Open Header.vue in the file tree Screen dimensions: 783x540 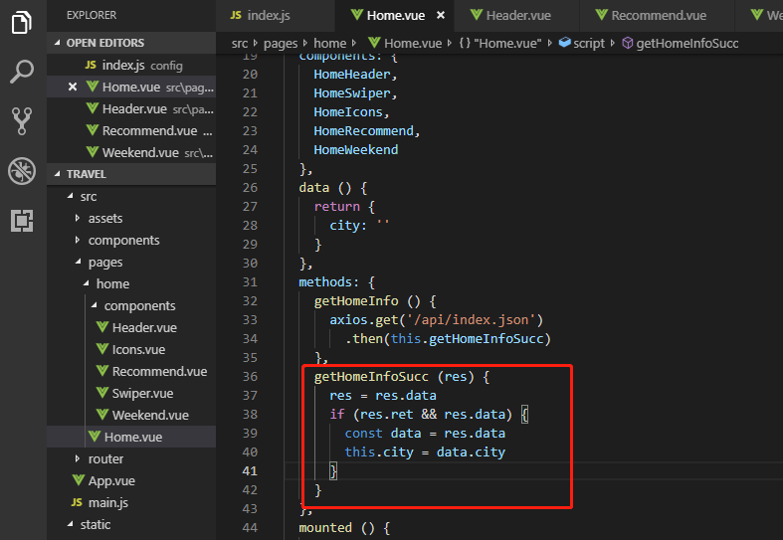(x=131, y=327)
